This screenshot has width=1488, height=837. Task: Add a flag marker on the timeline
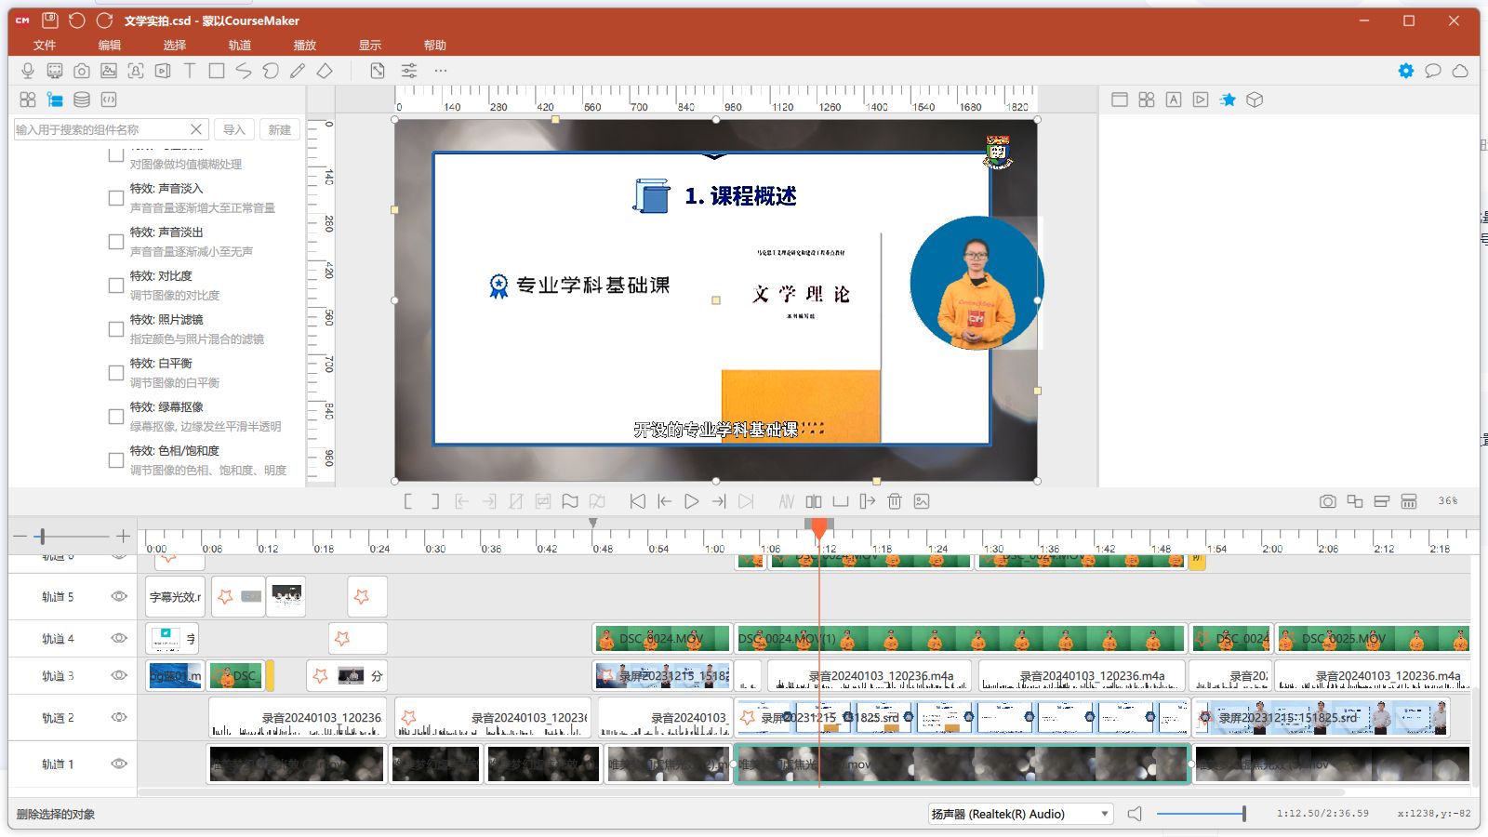pos(570,501)
